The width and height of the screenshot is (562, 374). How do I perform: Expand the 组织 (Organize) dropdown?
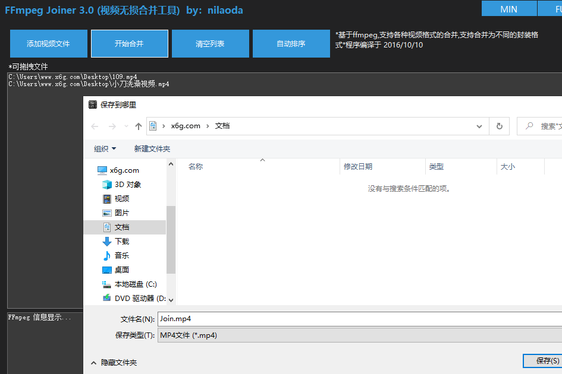click(105, 148)
